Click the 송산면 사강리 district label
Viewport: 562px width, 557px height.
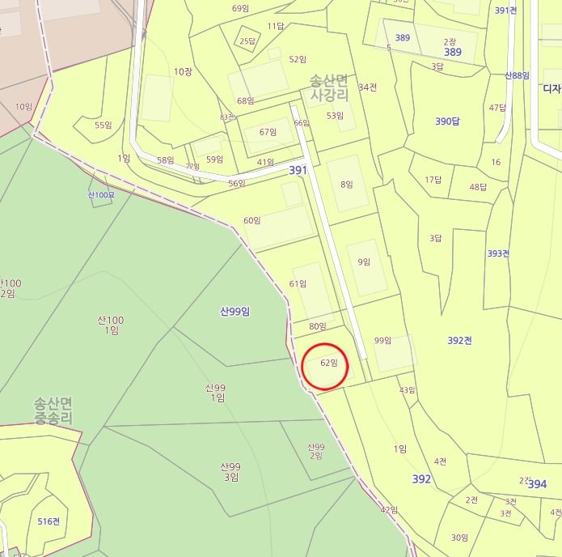[329, 88]
